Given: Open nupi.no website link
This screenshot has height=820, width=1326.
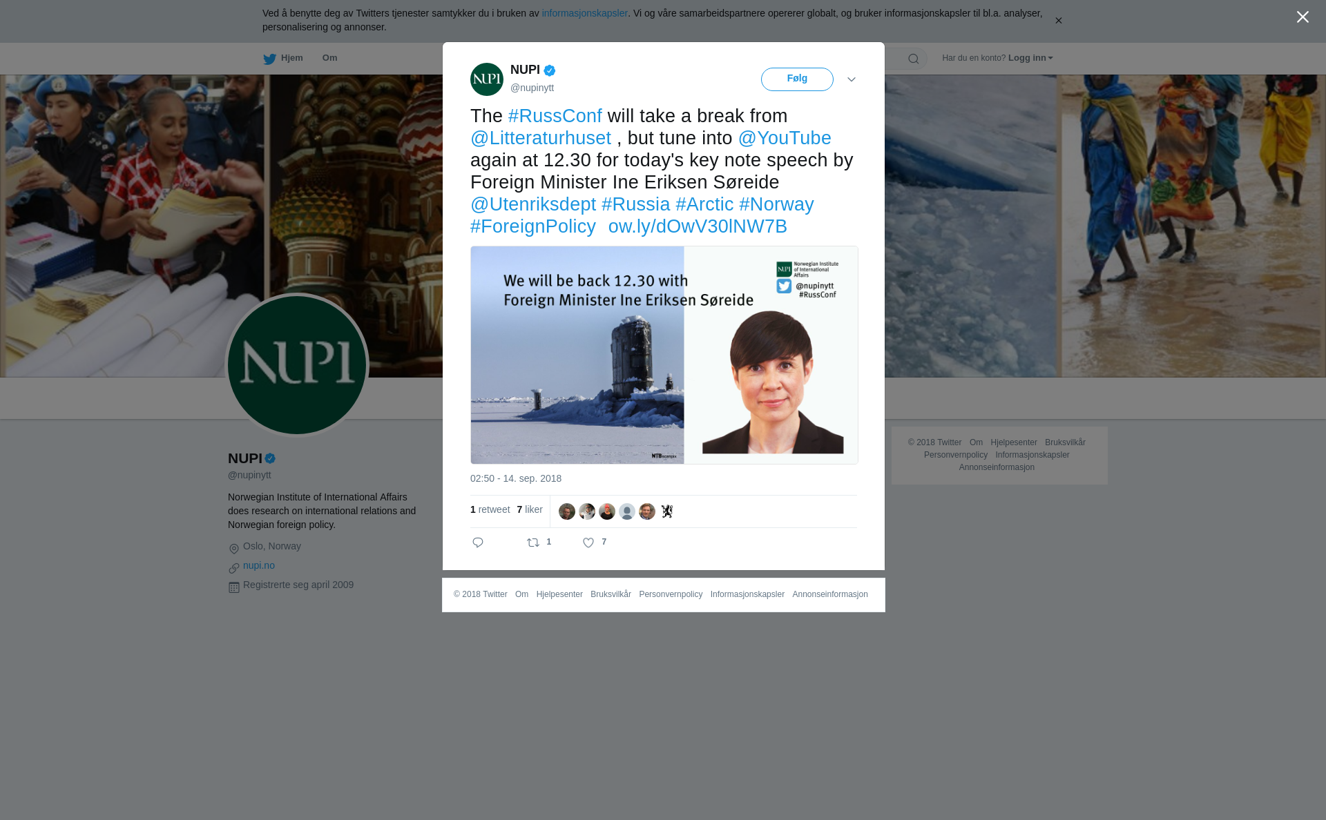Looking at the screenshot, I should click(x=259, y=565).
